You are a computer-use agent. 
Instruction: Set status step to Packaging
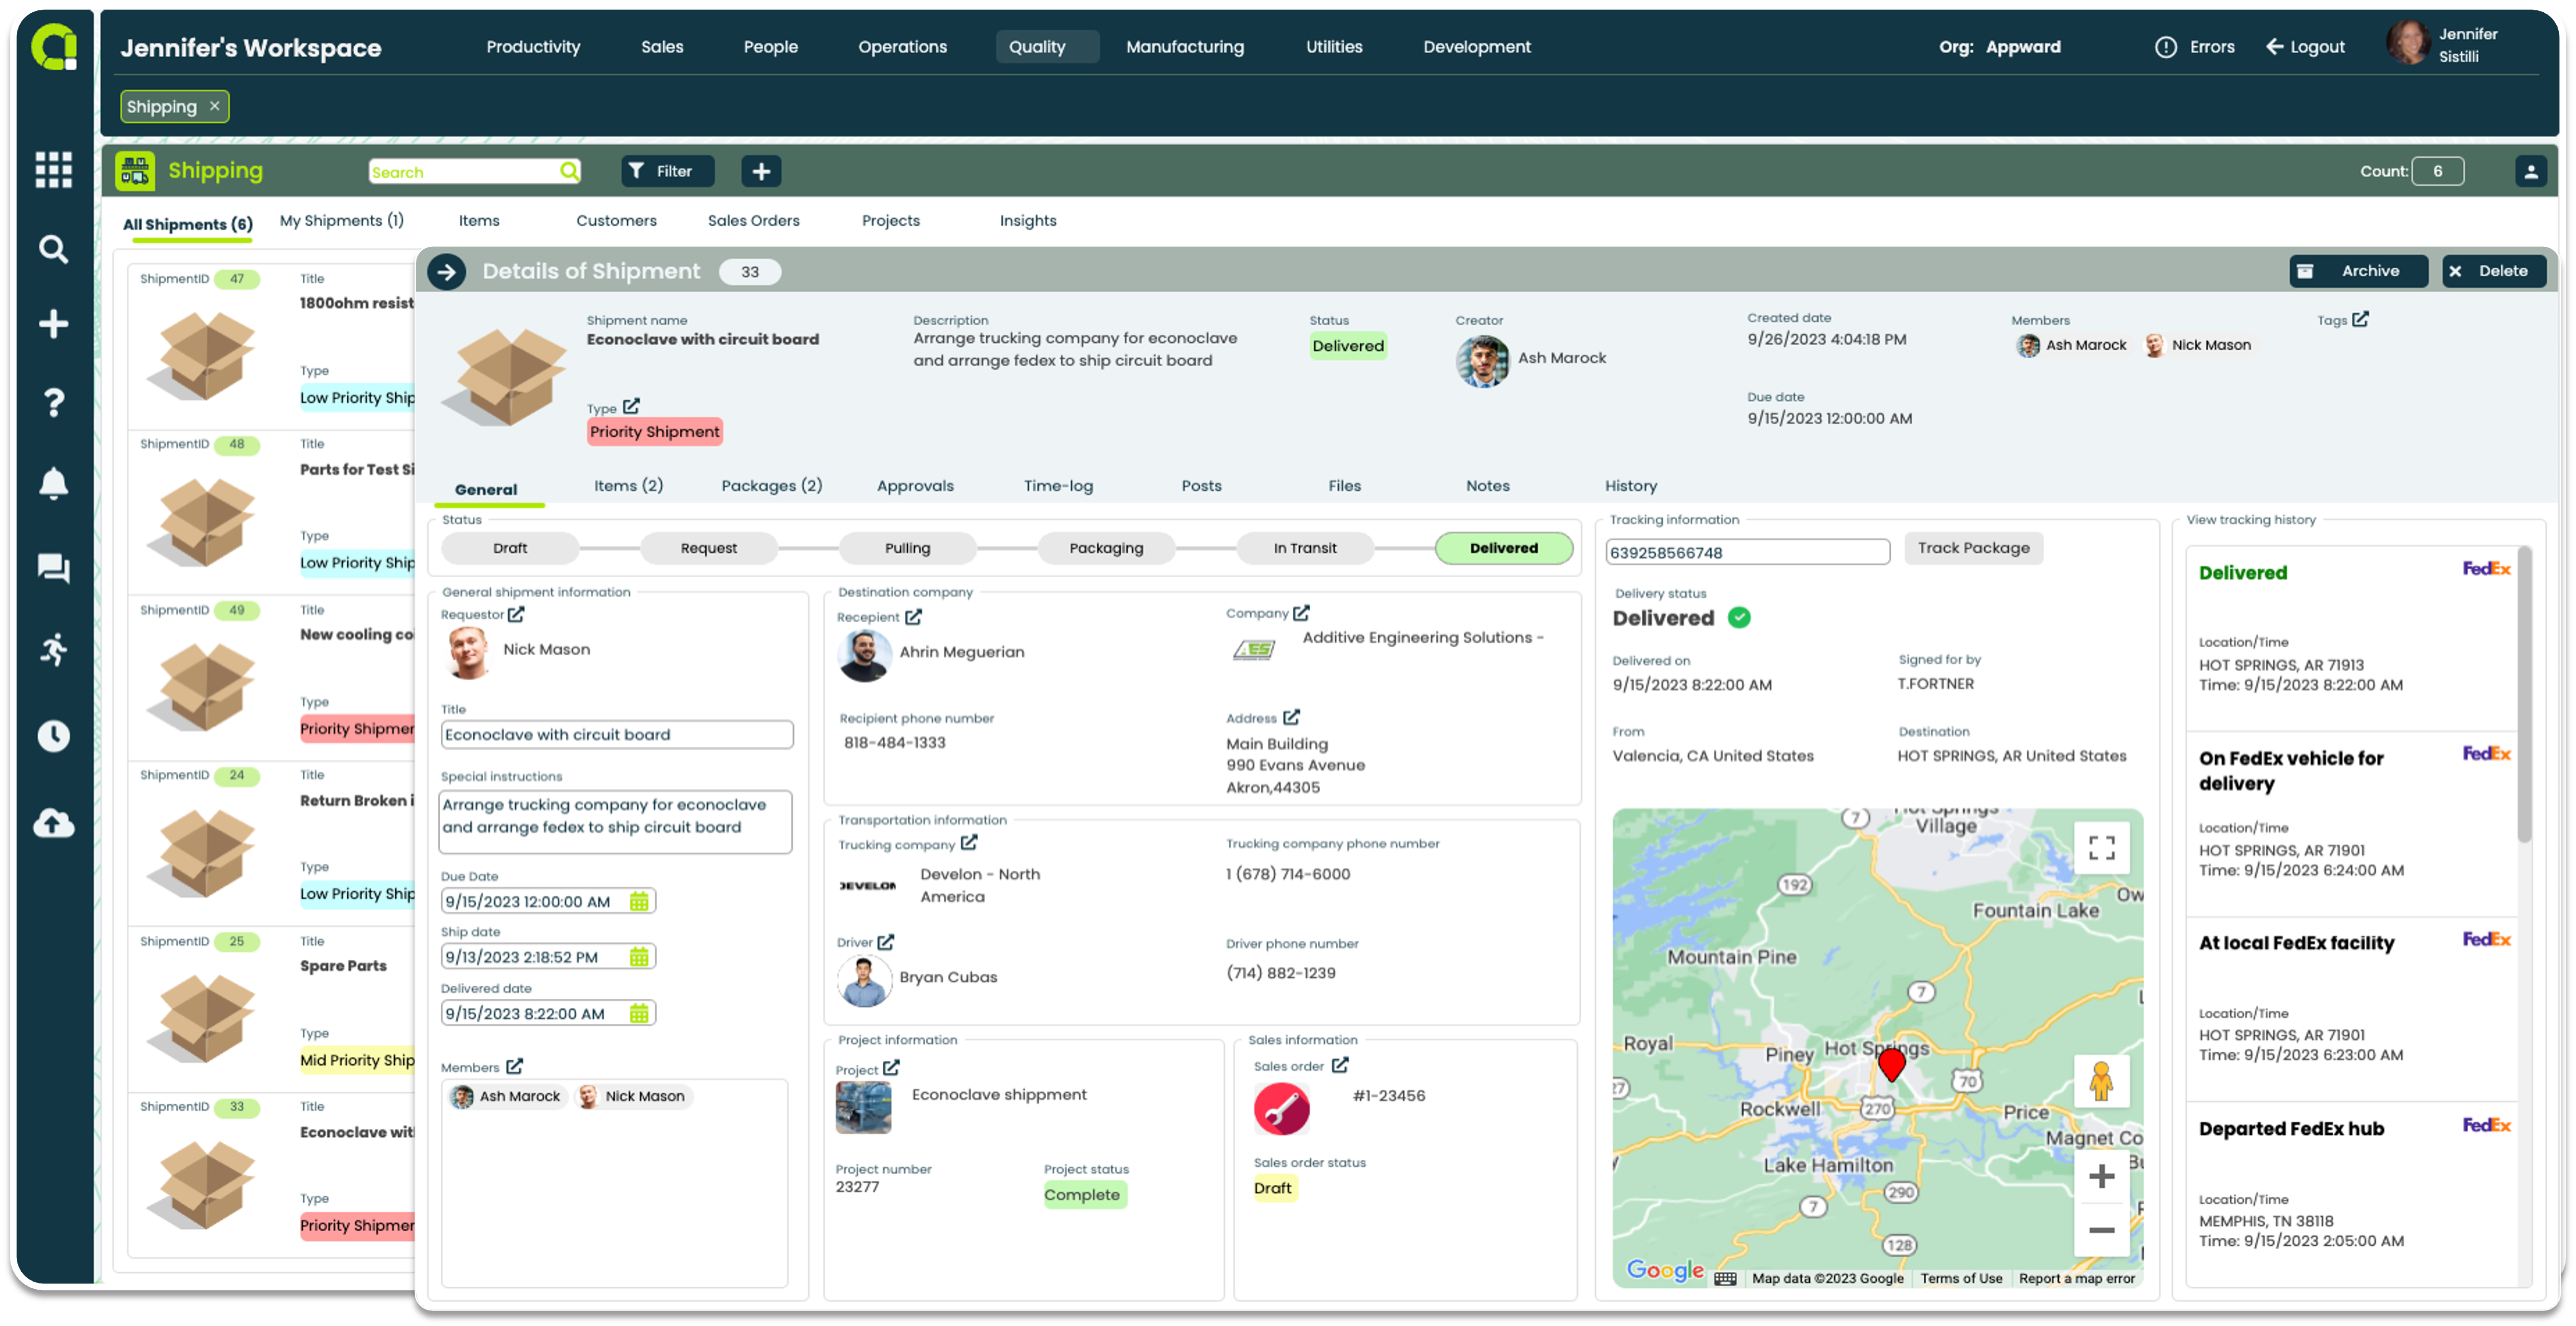[1106, 548]
